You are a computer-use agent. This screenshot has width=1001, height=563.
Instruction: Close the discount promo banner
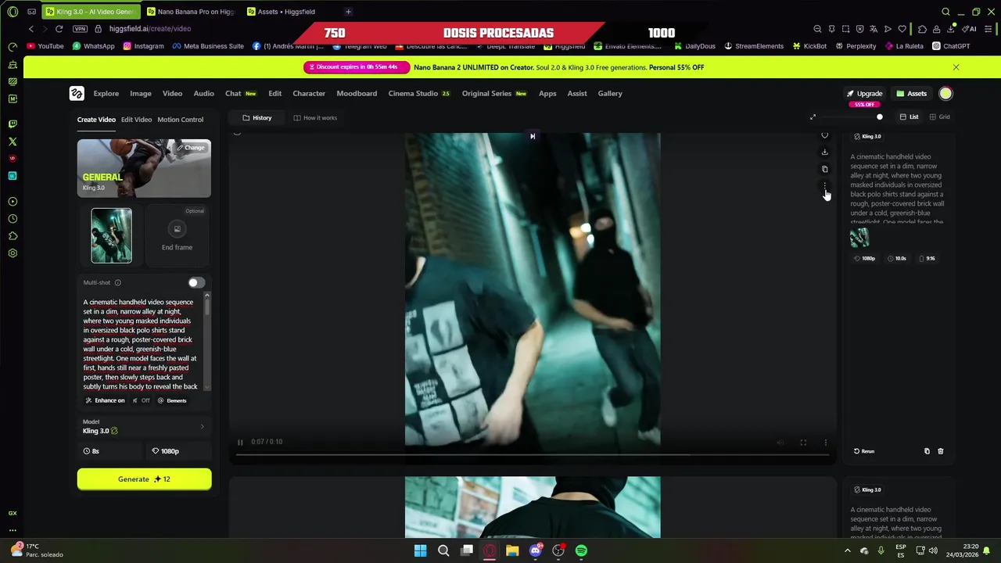click(956, 67)
